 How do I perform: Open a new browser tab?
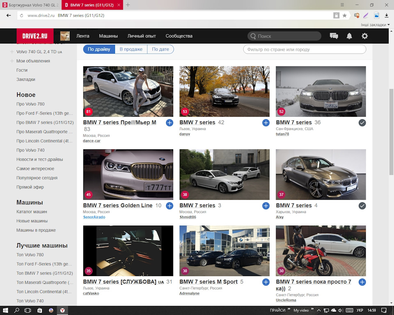click(x=128, y=5)
